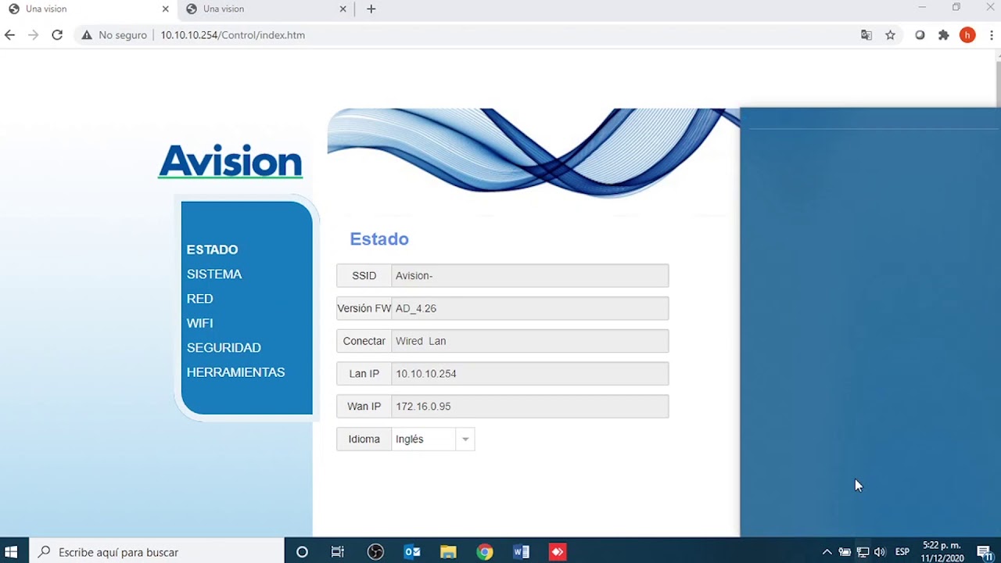The width and height of the screenshot is (1001, 563).
Task: Open the ESTADO menu item
Action: tap(212, 249)
